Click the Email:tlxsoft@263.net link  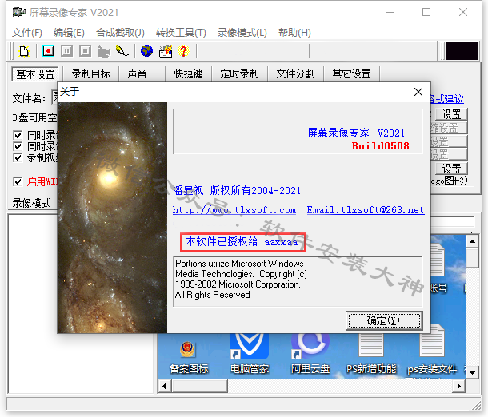tap(366, 210)
